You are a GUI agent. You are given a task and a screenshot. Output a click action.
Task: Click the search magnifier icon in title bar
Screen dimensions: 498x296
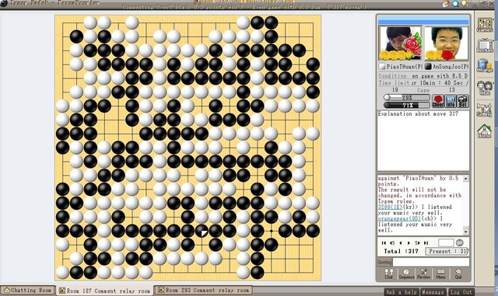[x=456, y=3]
